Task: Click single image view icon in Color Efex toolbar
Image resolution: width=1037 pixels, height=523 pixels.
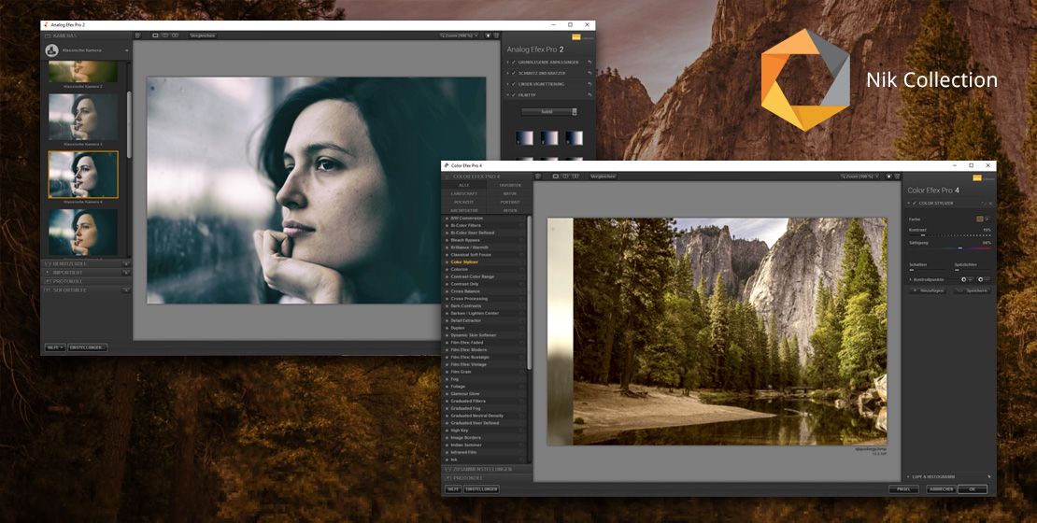Action: pyautogui.click(x=556, y=177)
